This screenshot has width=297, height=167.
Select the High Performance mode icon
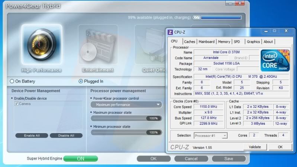pyautogui.click(x=42, y=44)
